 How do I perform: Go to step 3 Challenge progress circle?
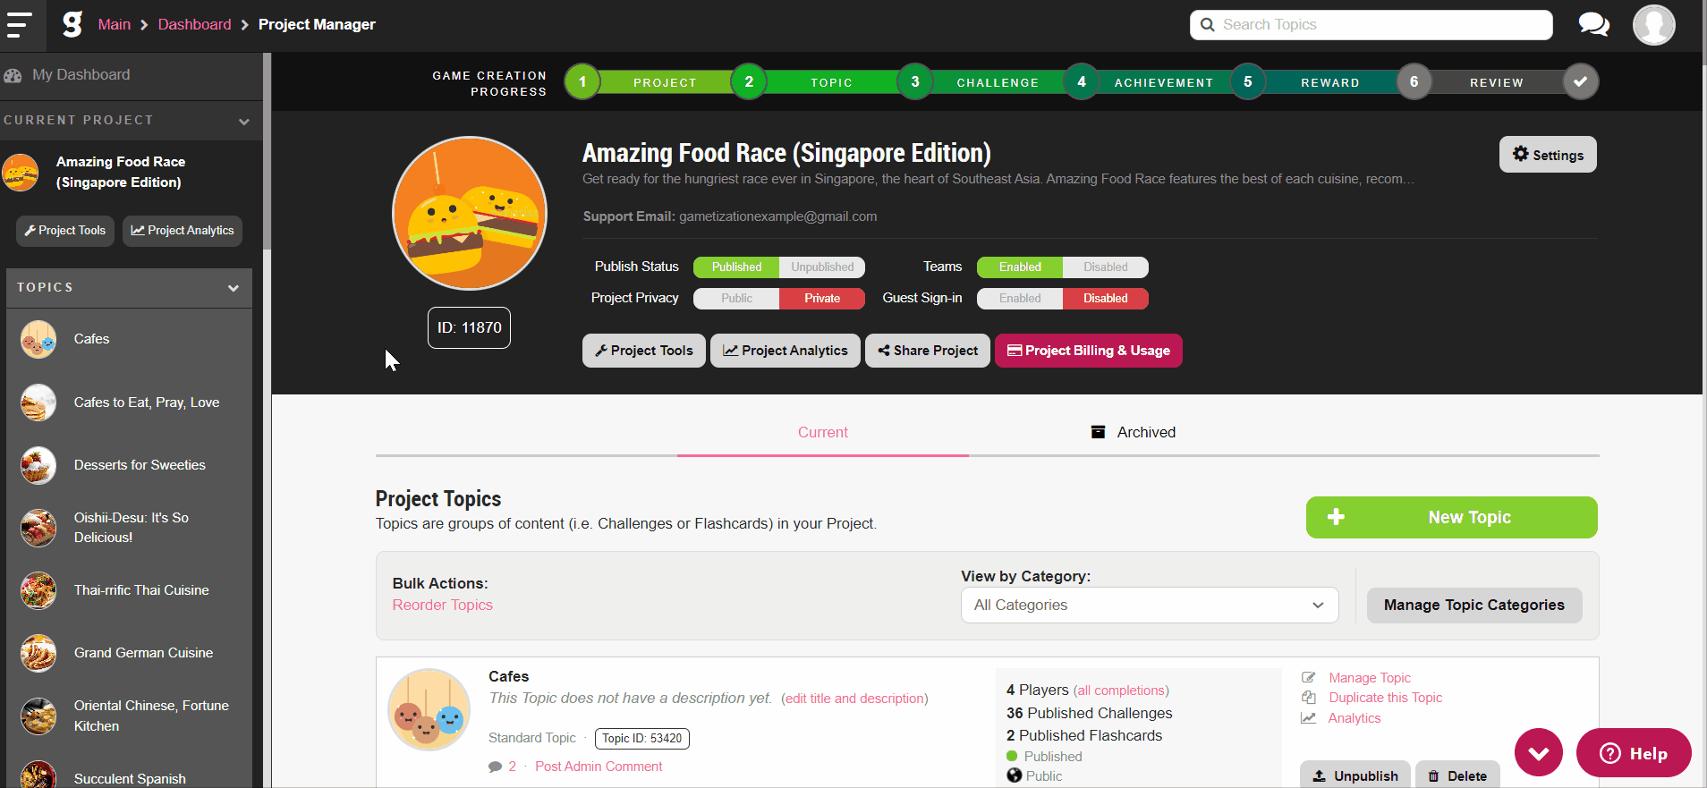pos(915,81)
